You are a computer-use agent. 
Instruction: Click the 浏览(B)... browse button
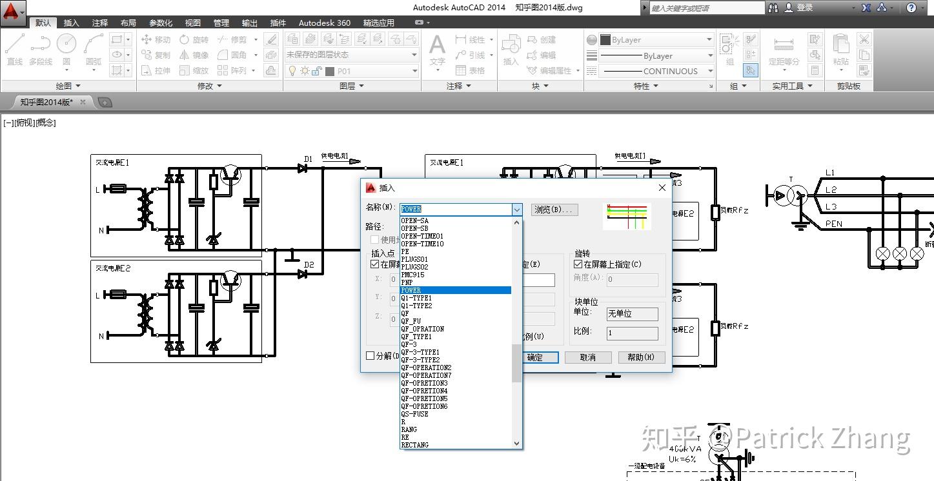[554, 210]
